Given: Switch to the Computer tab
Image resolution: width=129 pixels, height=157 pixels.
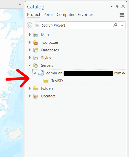Looking at the screenshot, I should (x=66, y=15).
